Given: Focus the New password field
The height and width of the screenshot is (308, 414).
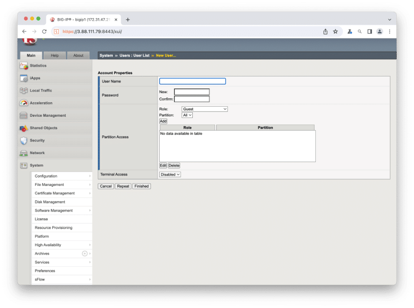Looking at the screenshot, I should tap(192, 92).
